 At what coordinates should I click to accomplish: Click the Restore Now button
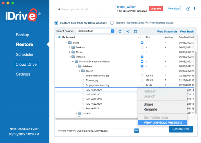coord(181,129)
